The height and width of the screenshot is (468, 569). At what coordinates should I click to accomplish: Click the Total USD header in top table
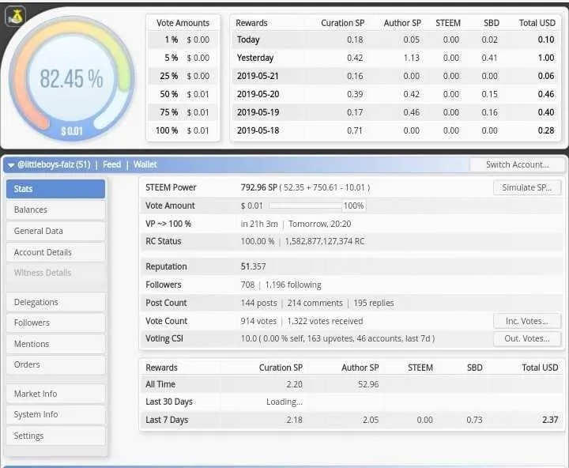[537, 23]
